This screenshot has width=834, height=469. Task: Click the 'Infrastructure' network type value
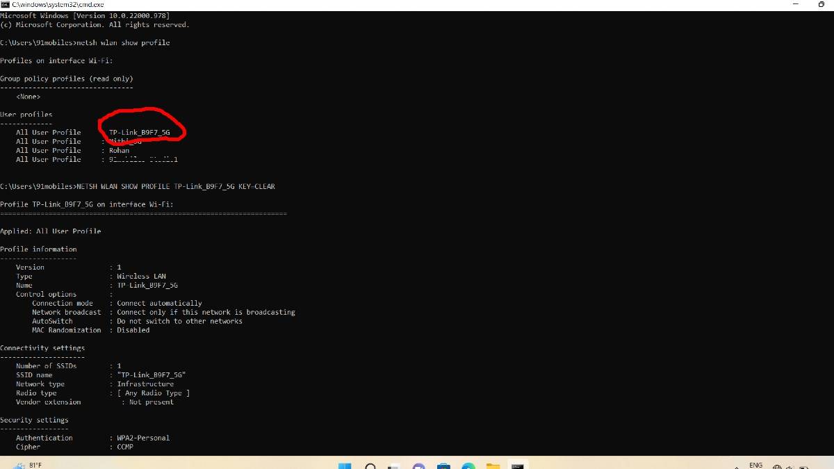click(145, 384)
